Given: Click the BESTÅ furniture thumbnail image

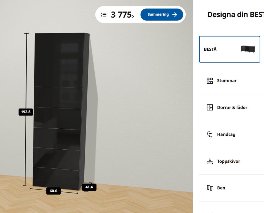Looking at the screenshot, I should tap(248, 49).
